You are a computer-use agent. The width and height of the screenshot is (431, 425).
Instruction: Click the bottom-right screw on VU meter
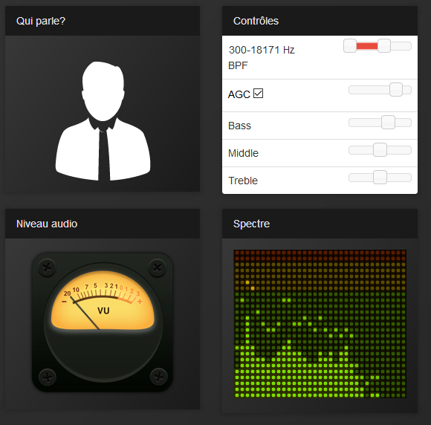(158, 377)
